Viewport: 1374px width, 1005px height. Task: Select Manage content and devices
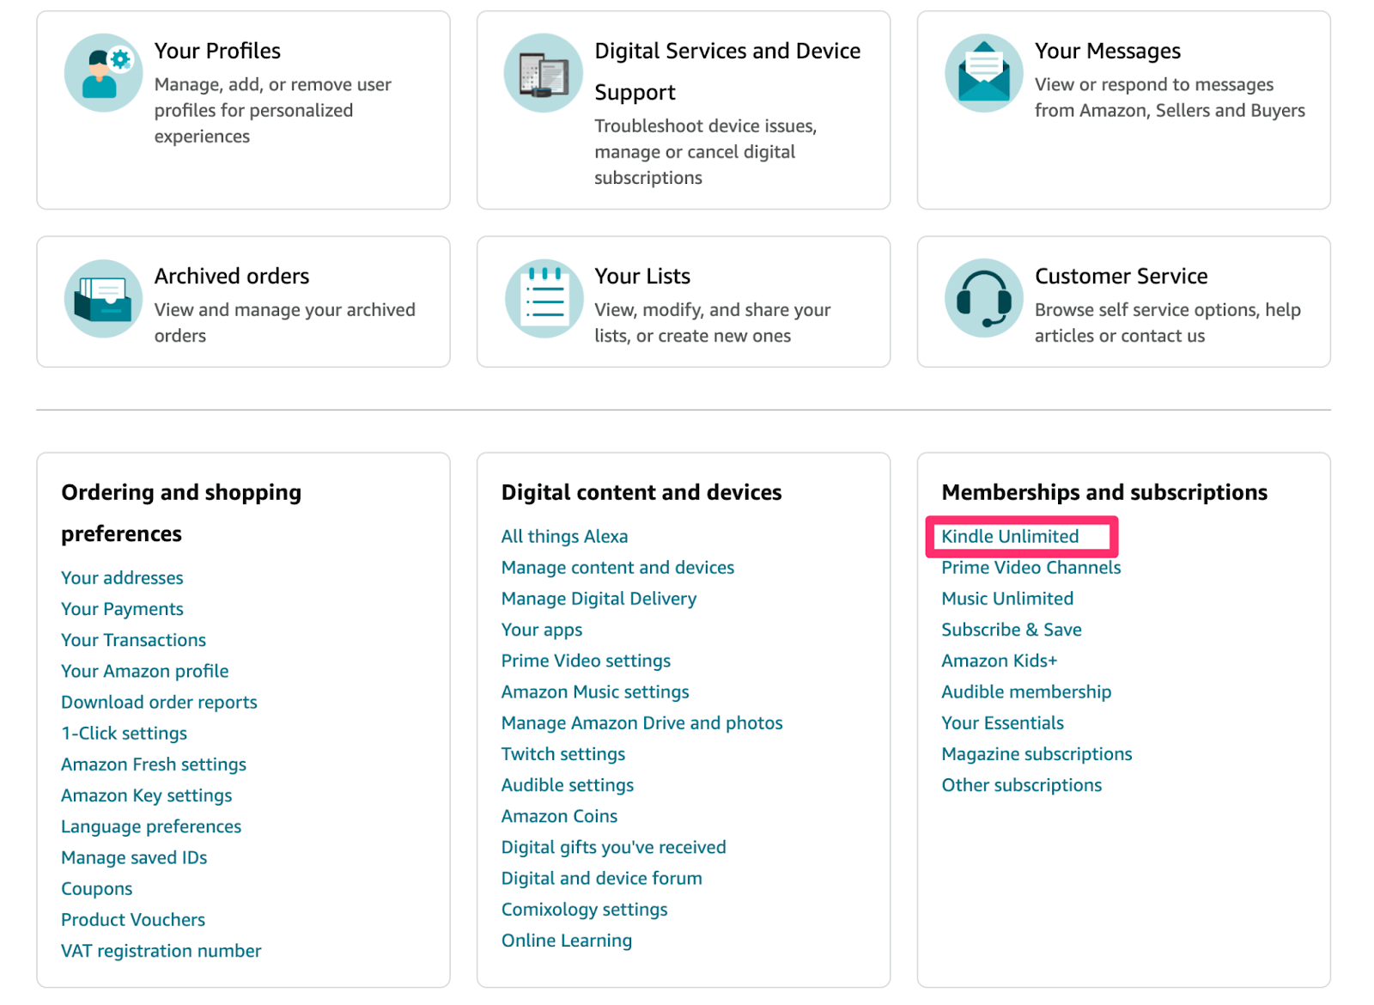617,567
